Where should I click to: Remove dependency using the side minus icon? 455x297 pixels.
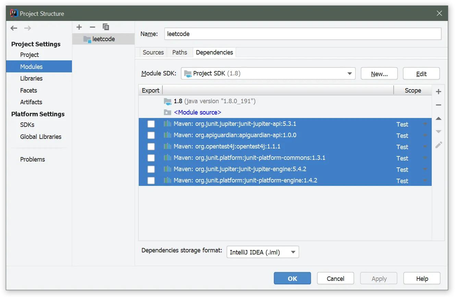pos(439,105)
